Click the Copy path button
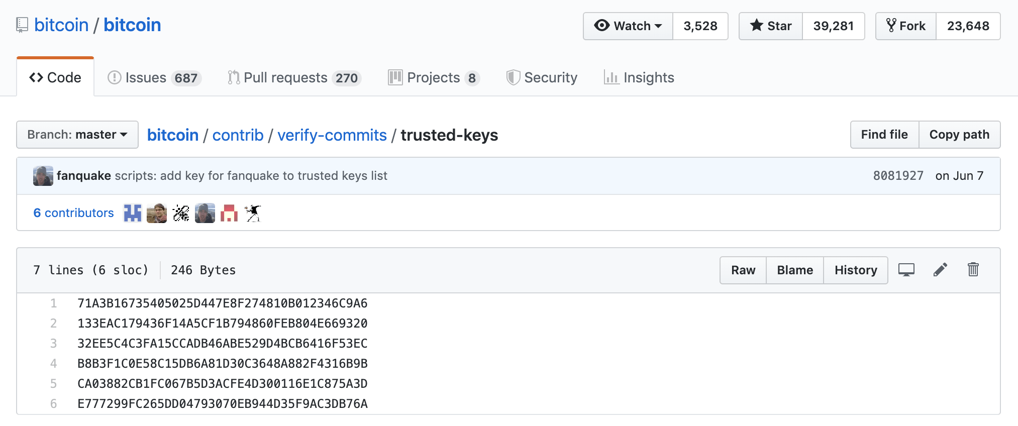This screenshot has width=1018, height=426. click(959, 135)
